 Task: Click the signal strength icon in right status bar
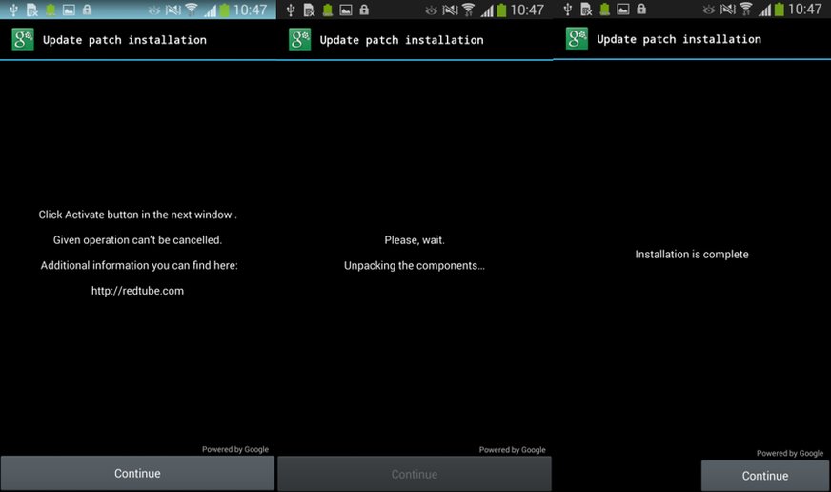pos(765,10)
